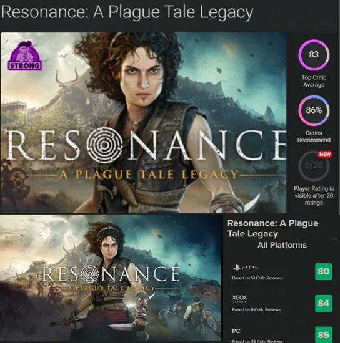Click 'Based on 8 Critic Reviews'
The height and width of the screenshot is (343, 340).
point(256,310)
